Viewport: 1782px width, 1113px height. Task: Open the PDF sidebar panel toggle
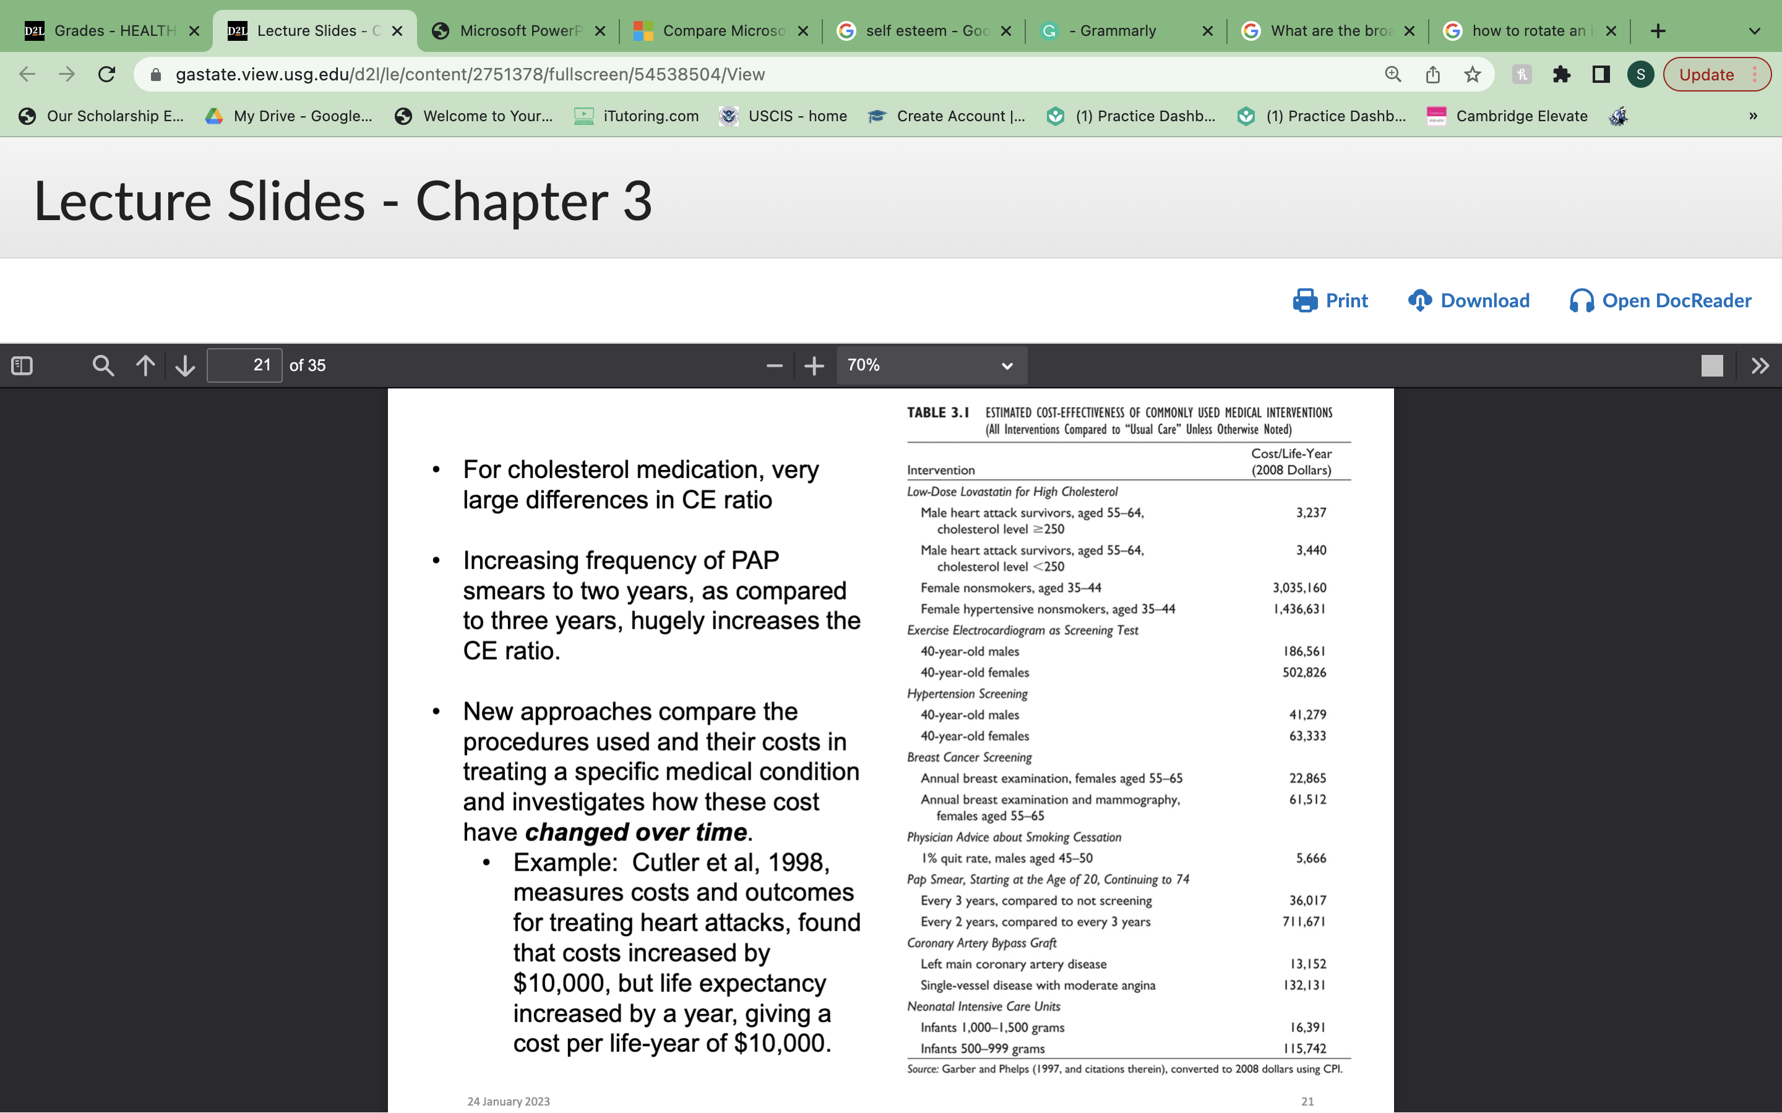point(22,365)
